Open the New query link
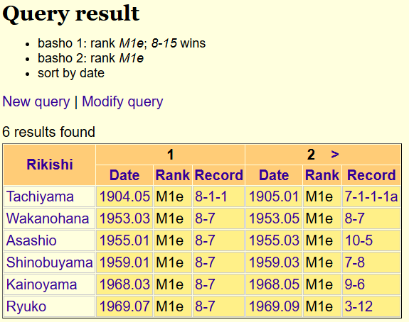The width and height of the screenshot is (409, 322). (x=36, y=101)
